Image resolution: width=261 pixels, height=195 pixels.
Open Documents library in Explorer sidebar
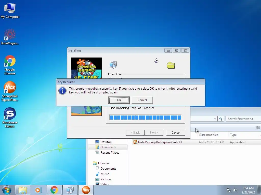pyautogui.click(x=108, y=169)
